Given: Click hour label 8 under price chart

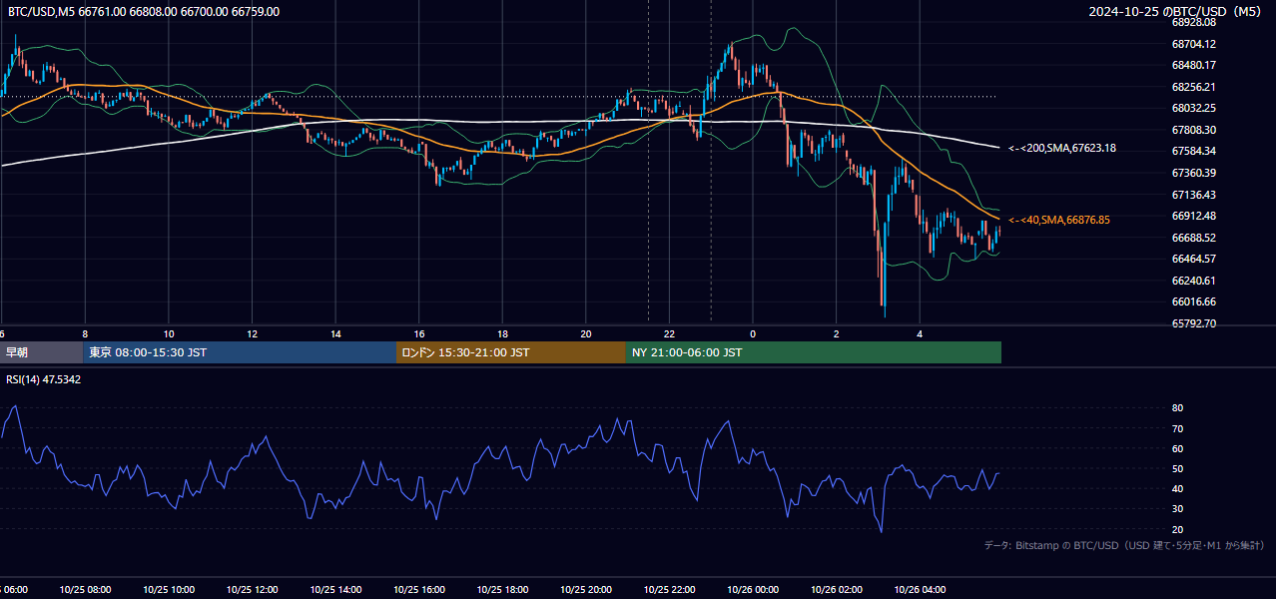Looking at the screenshot, I should click(85, 333).
